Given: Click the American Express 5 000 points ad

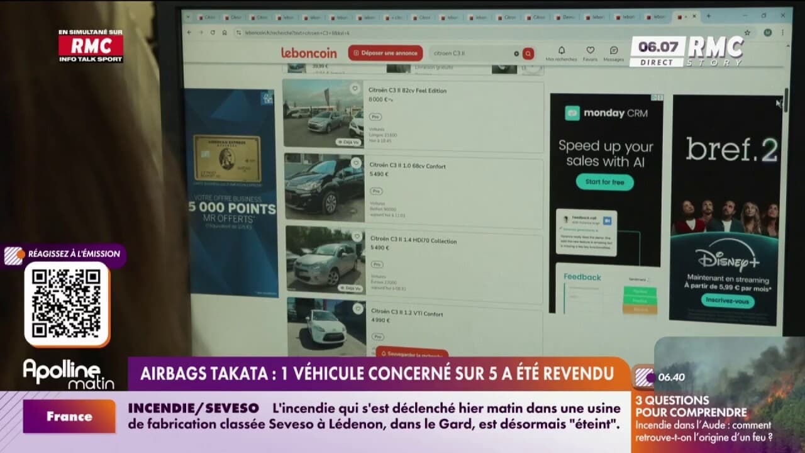Looking at the screenshot, I should point(231,193).
